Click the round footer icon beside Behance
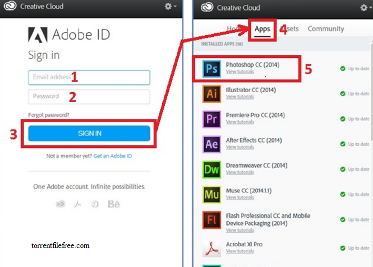This screenshot has height=267, width=373. 95,204
